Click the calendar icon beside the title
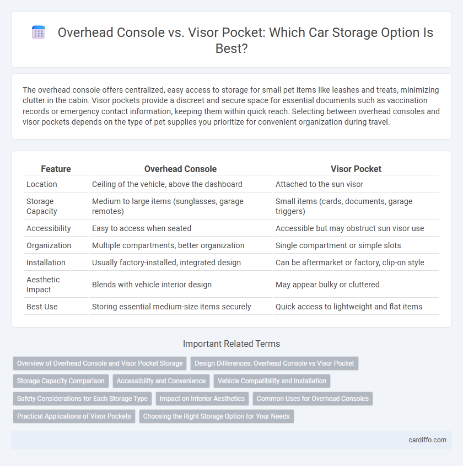The width and height of the screenshot is (463, 466). pos(39,33)
